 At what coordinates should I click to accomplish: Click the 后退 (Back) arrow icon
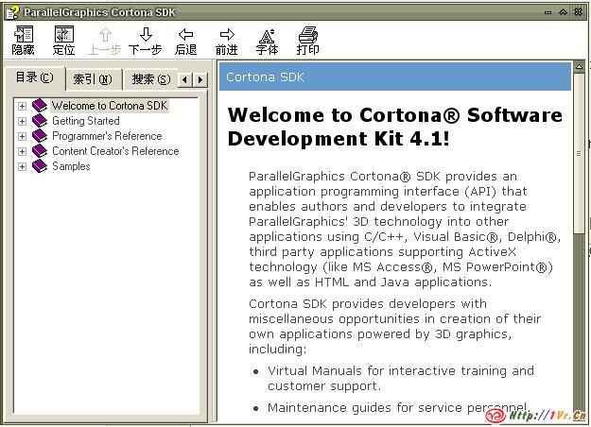186,35
